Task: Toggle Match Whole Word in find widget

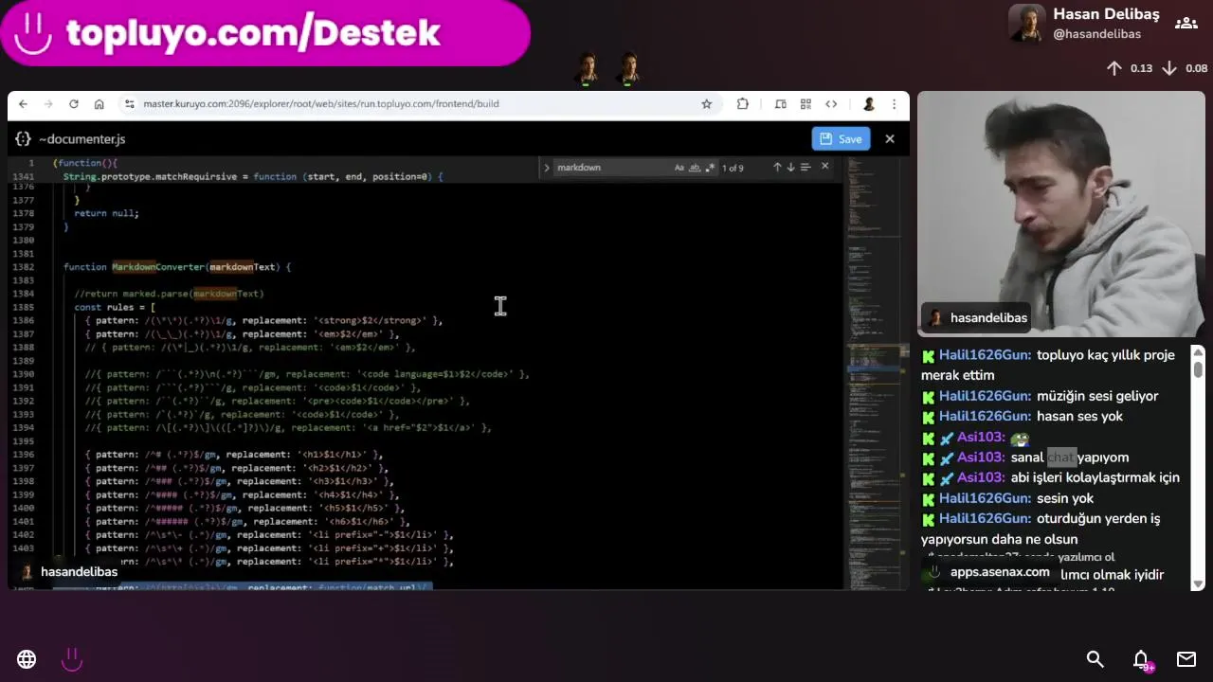Action: 695,168
